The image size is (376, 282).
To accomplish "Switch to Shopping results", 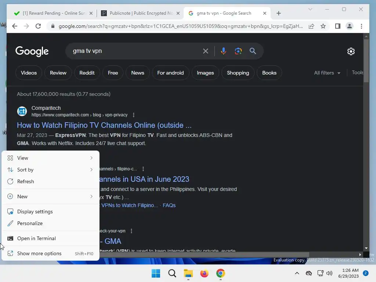I will (x=238, y=73).
